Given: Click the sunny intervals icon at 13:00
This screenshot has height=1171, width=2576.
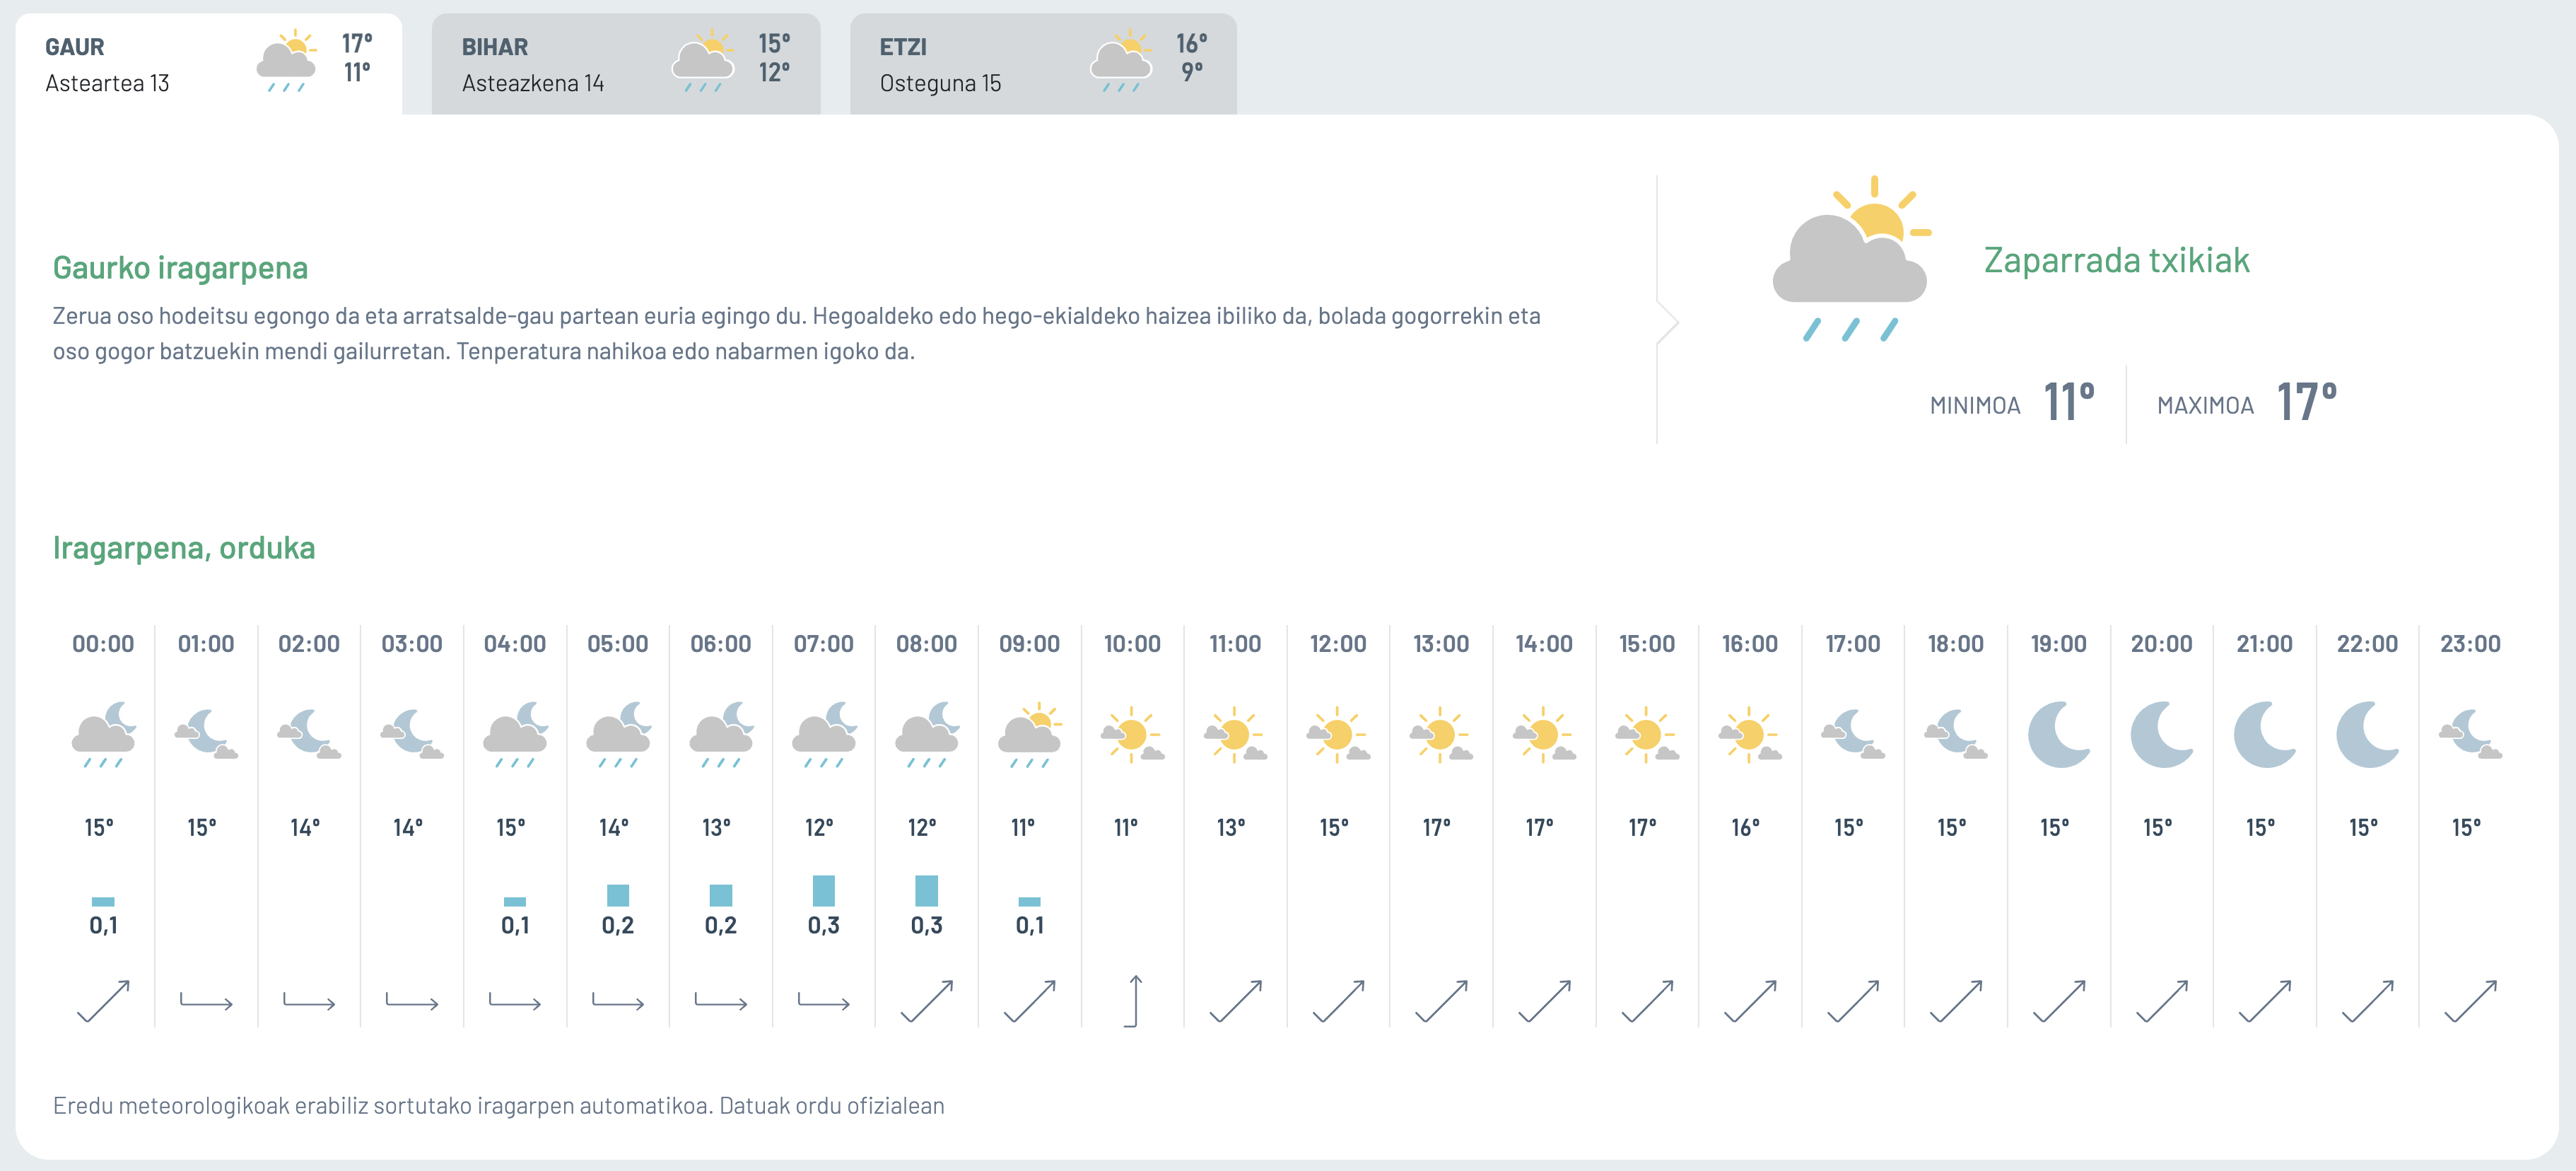Looking at the screenshot, I should [x=1441, y=735].
